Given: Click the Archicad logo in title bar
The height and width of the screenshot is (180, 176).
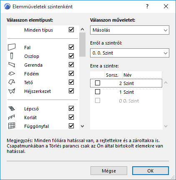Looking at the screenshot, I should 7,6.
